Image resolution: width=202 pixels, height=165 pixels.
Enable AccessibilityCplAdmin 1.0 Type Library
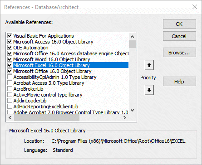[10, 77]
